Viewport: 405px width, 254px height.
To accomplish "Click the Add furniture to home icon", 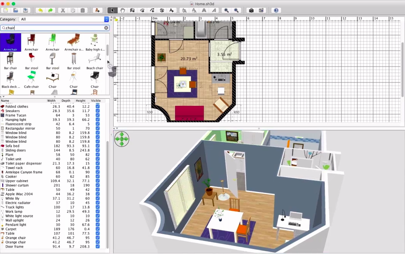I will (x=98, y=10).
